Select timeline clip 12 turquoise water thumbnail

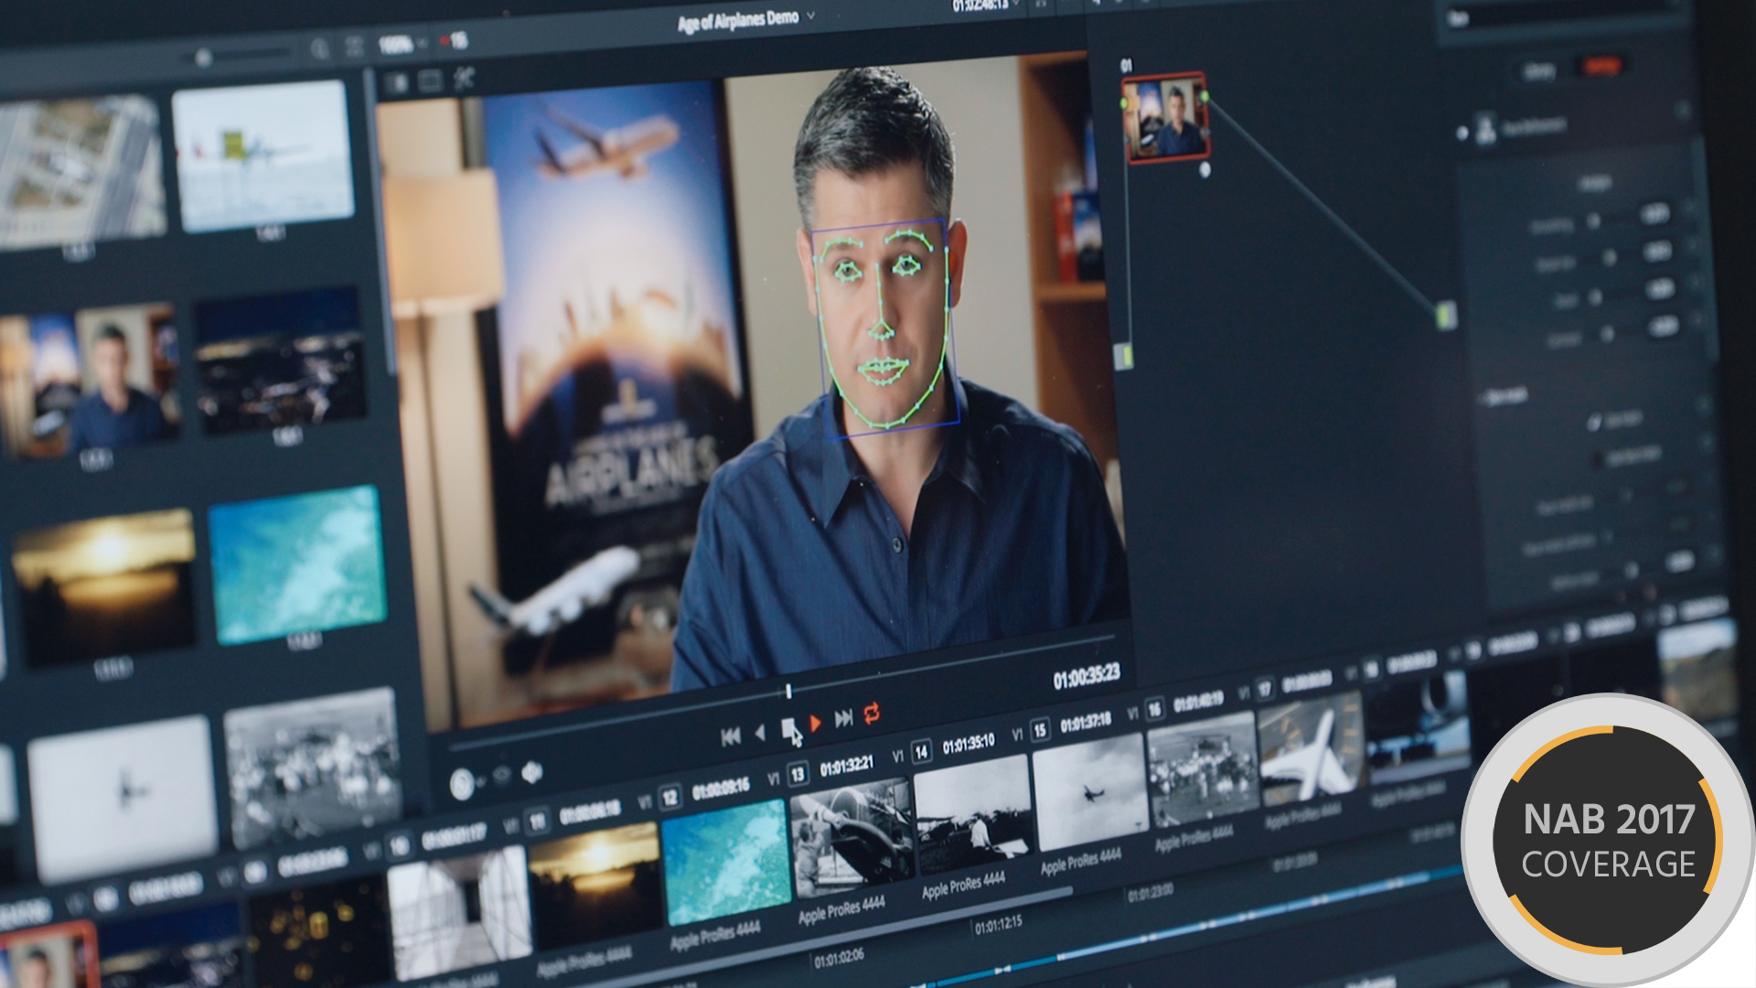[726, 863]
